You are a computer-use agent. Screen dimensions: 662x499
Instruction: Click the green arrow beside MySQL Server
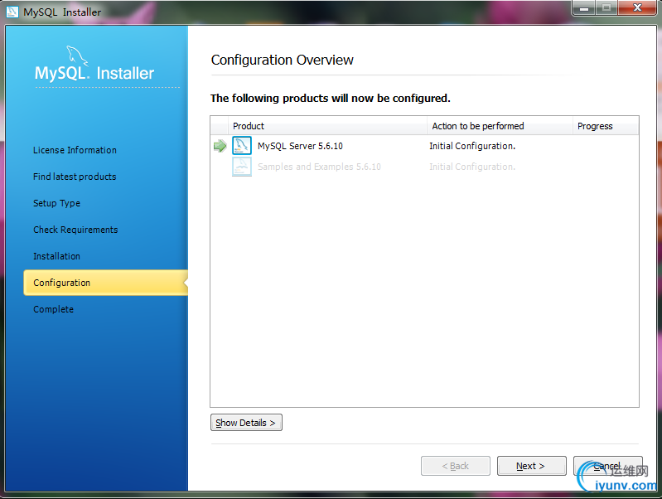click(x=220, y=146)
